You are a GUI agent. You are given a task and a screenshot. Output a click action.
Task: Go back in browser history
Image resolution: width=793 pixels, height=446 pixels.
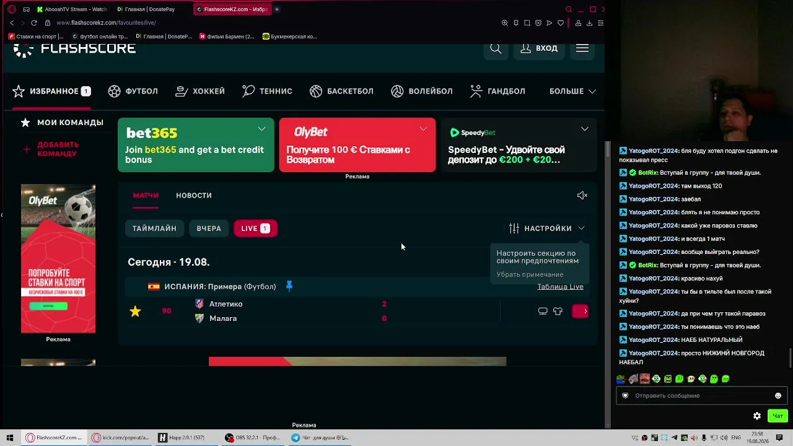click(12, 23)
